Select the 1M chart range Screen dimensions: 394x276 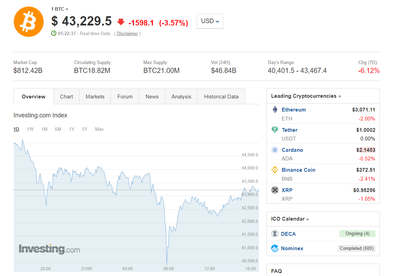coord(44,129)
